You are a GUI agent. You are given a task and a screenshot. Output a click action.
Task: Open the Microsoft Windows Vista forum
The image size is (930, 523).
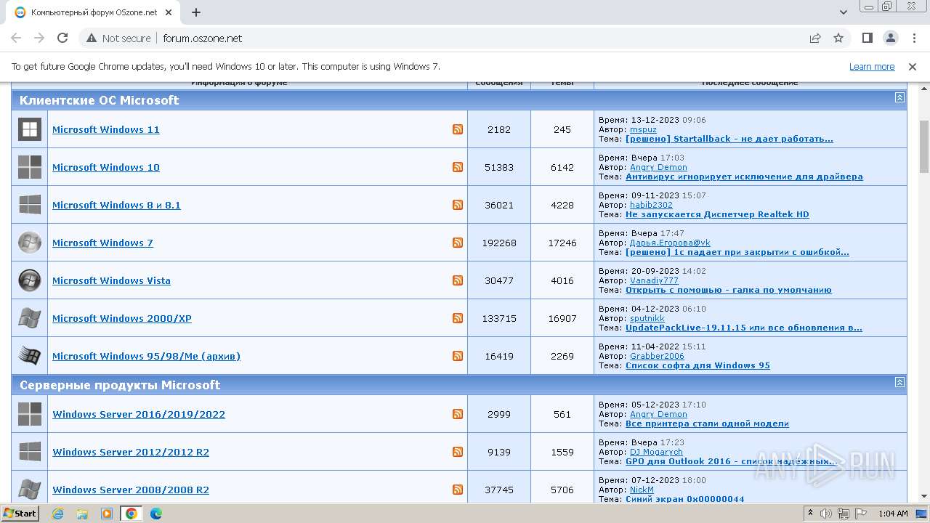click(x=111, y=280)
